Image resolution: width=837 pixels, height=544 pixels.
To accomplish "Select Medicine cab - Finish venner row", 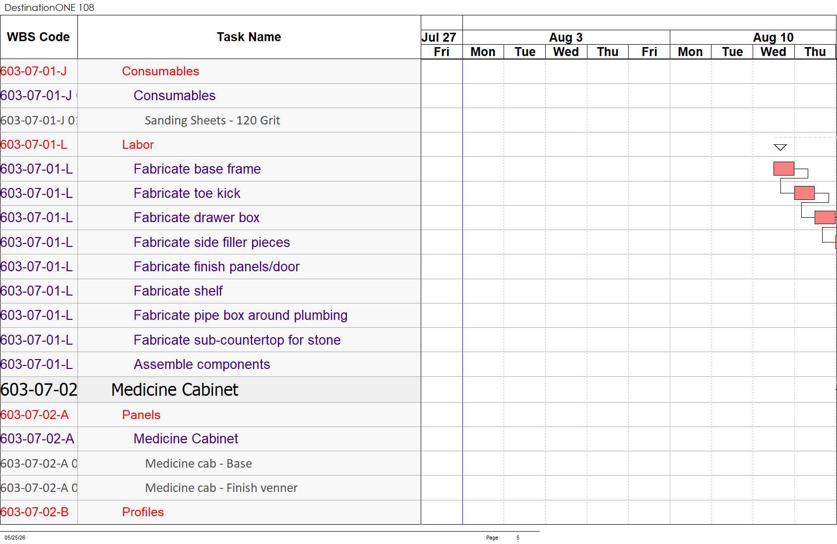I will tap(210, 488).
